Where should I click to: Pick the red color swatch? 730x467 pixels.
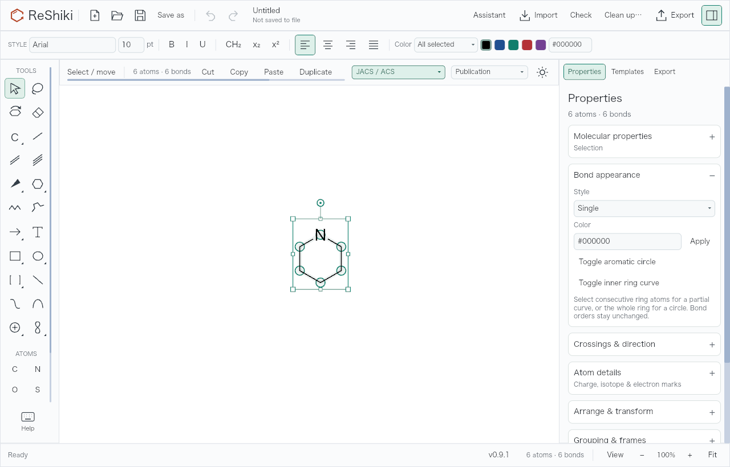pyautogui.click(x=527, y=45)
